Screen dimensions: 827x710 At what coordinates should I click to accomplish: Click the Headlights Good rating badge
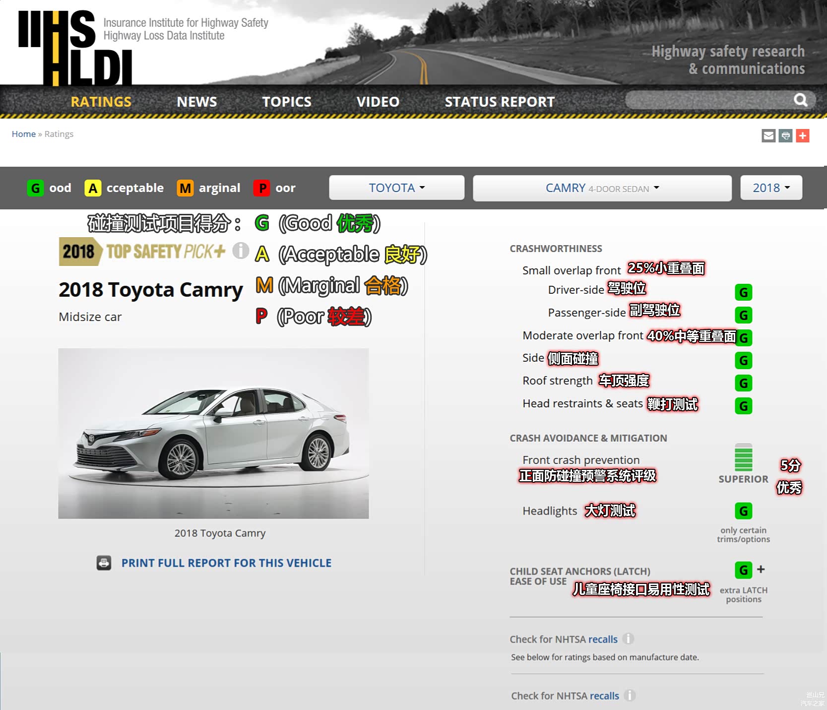pos(743,511)
